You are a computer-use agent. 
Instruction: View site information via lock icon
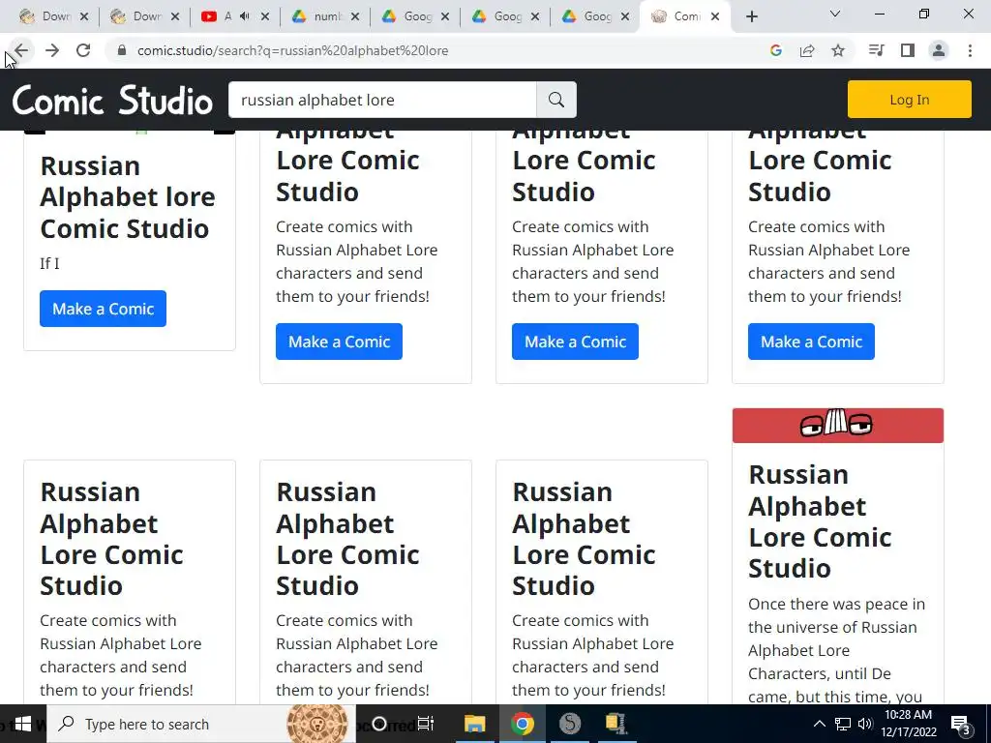[122, 50]
